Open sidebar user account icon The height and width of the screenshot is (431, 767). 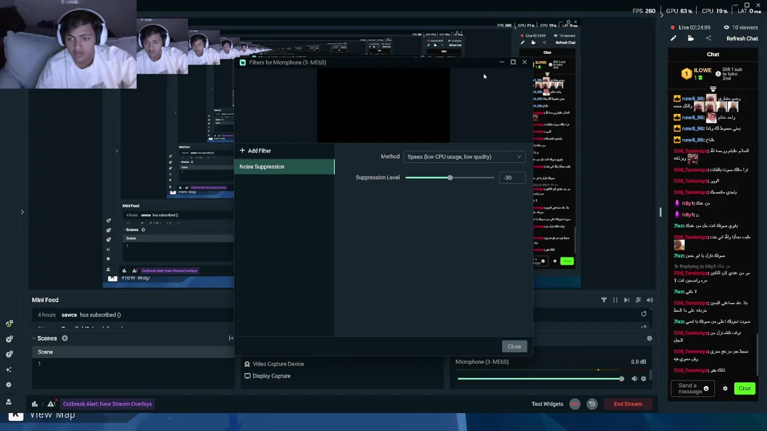point(8,402)
